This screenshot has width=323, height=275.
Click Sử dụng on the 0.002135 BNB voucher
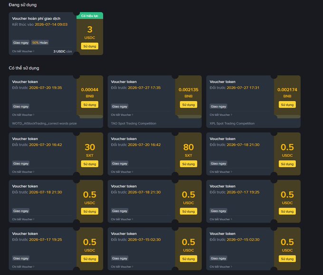189,105
